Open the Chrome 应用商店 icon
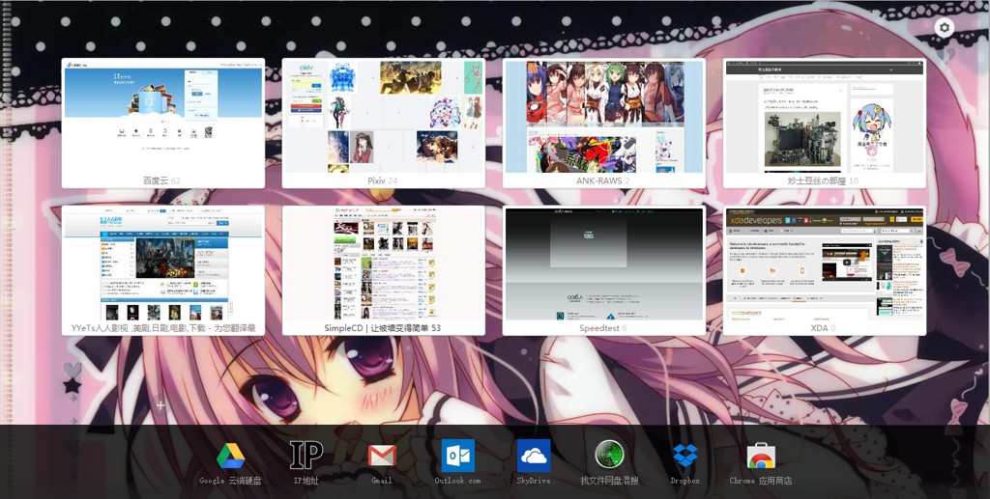 [x=761, y=456]
